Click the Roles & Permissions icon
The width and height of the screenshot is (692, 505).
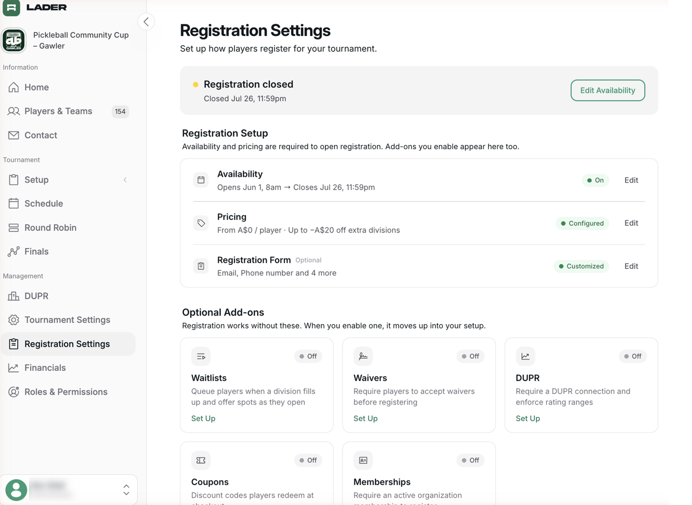click(14, 392)
